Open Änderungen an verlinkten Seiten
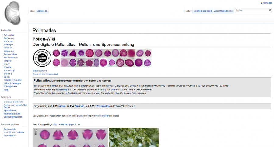 pyautogui.click(x=16, y=106)
